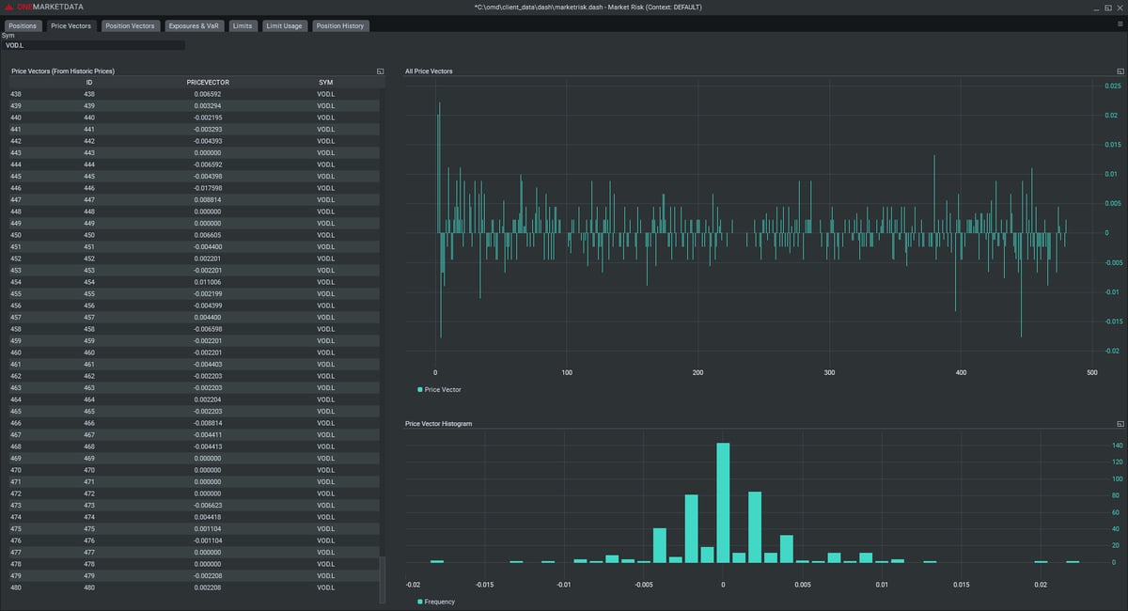Click the tallest histogram bar at zero

723,503
